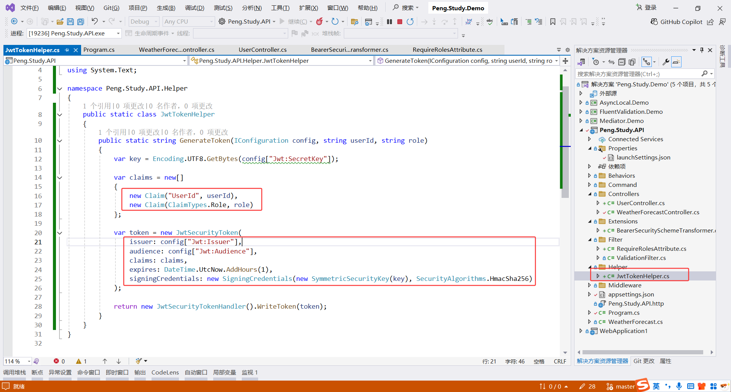Toggle the IME microphone voice input
This screenshot has width=731, height=392.
click(679, 386)
